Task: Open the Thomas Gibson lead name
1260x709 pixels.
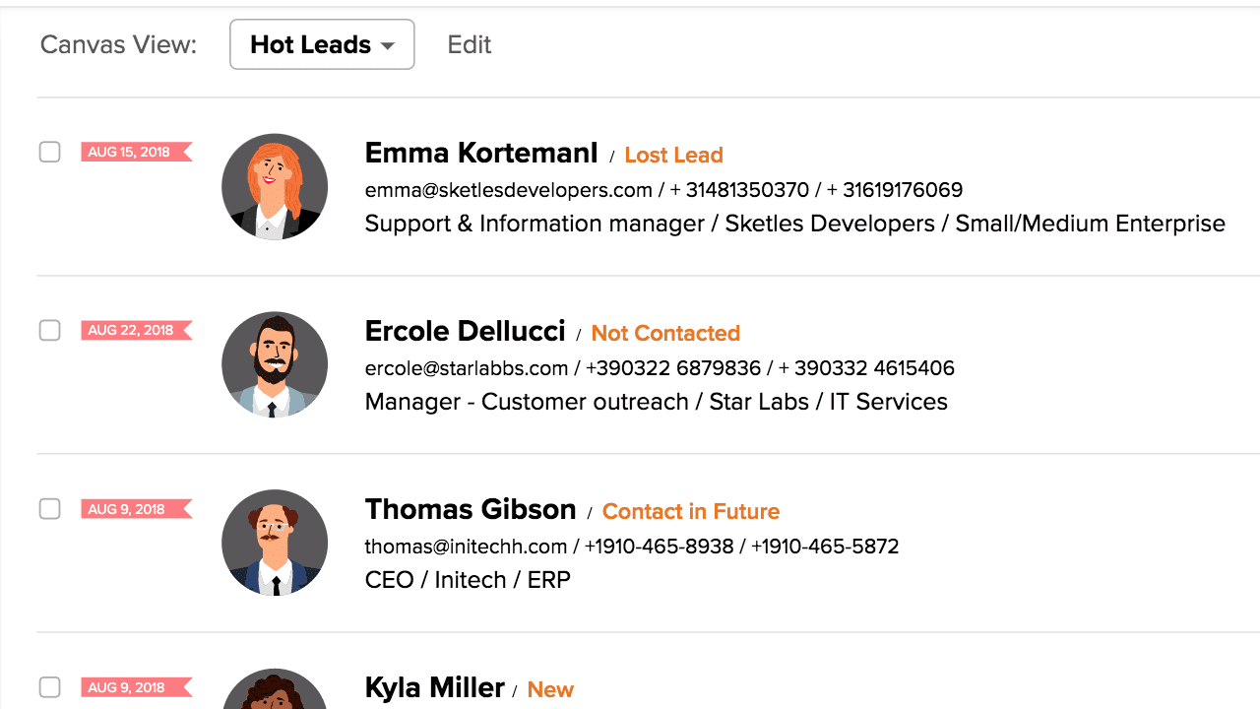Action: pos(470,509)
